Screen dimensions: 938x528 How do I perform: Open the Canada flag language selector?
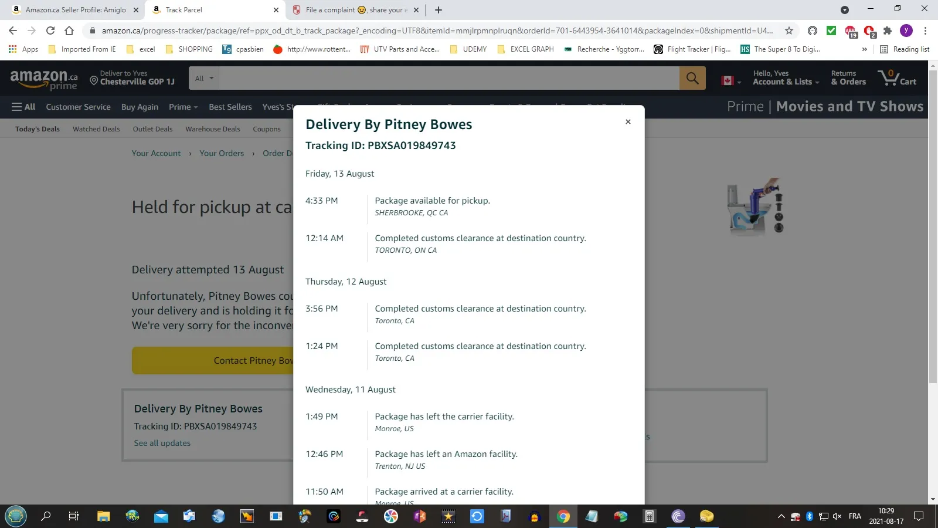tap(730, 80)
